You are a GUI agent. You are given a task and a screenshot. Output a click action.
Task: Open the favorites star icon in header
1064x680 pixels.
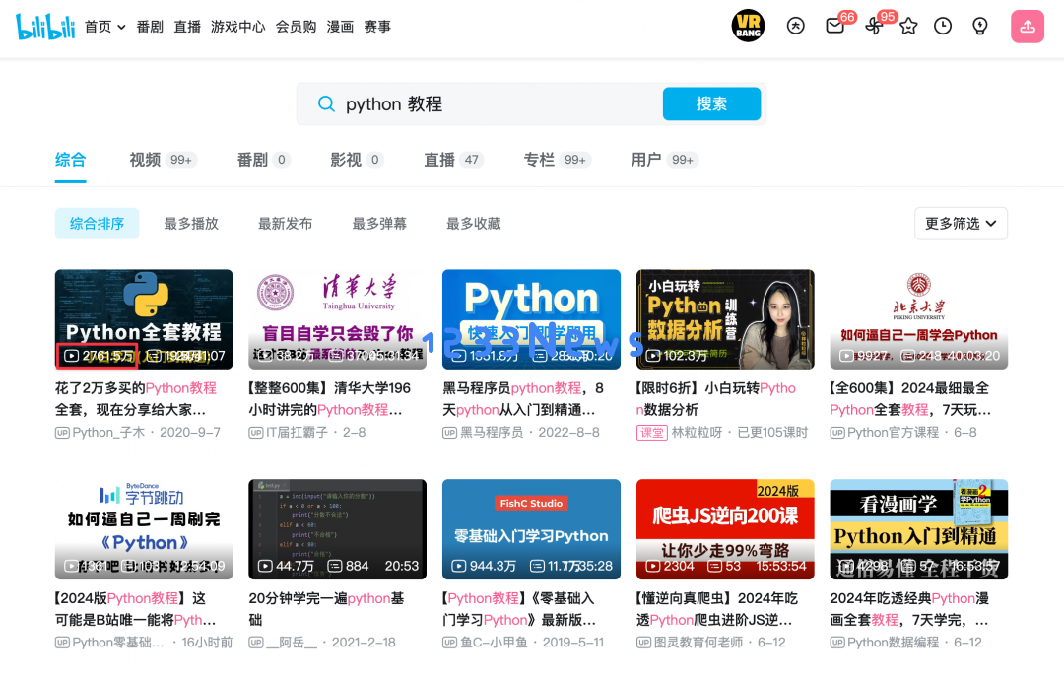[908, 26]
